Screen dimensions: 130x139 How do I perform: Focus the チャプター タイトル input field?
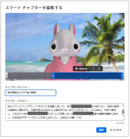tap(30, 93)
